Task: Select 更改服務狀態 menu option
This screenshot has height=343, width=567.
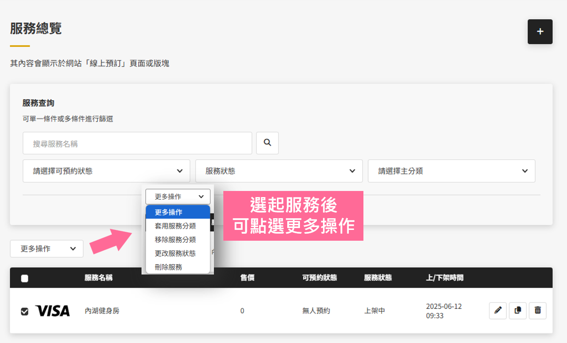Action: point(175,253)
